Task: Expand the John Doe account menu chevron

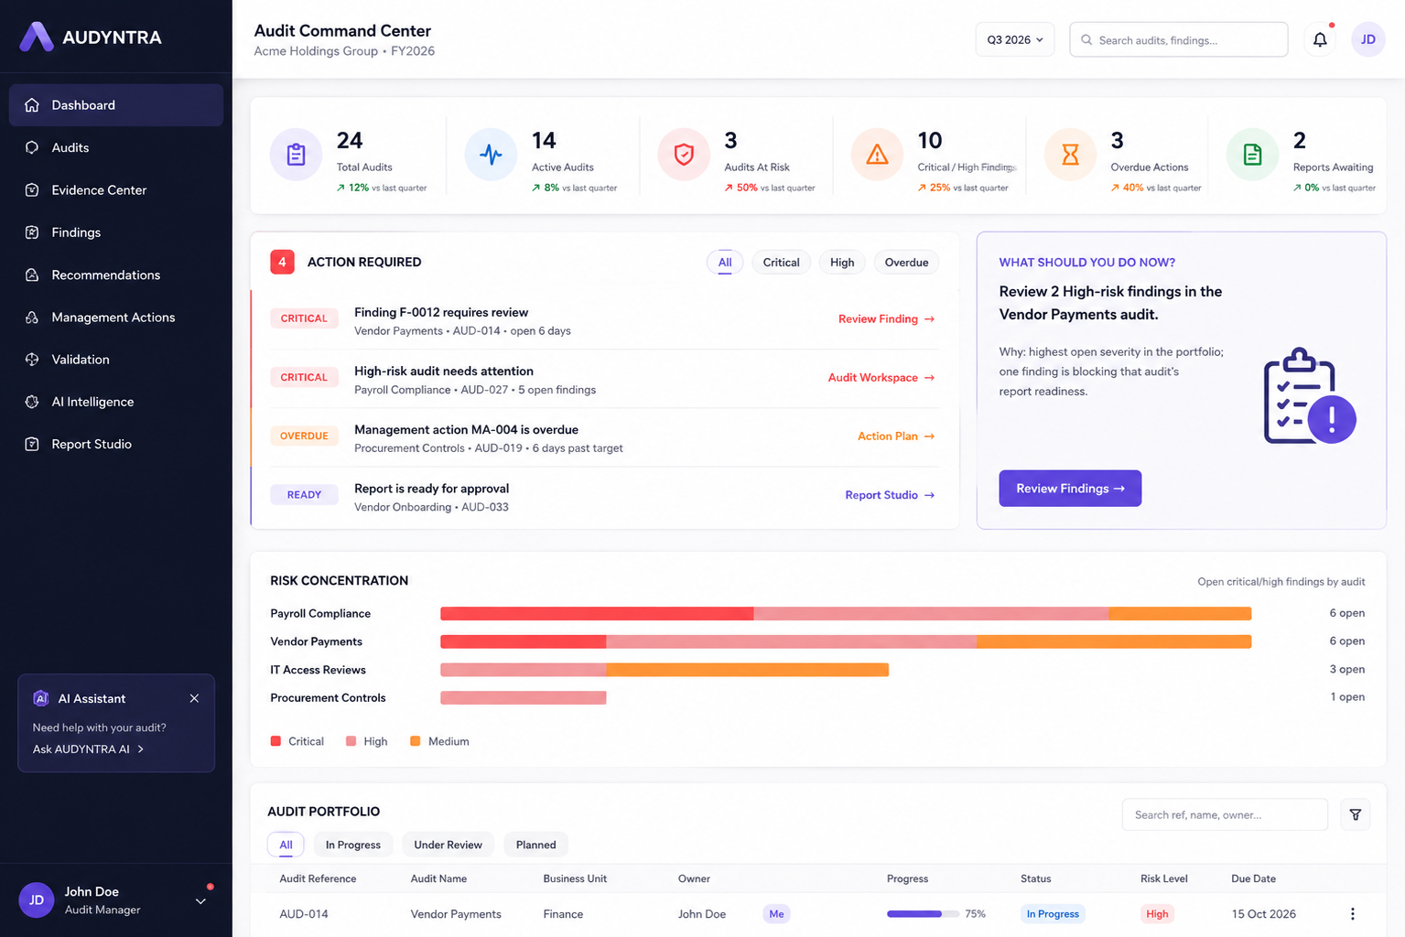Action: tap(200, 901)
